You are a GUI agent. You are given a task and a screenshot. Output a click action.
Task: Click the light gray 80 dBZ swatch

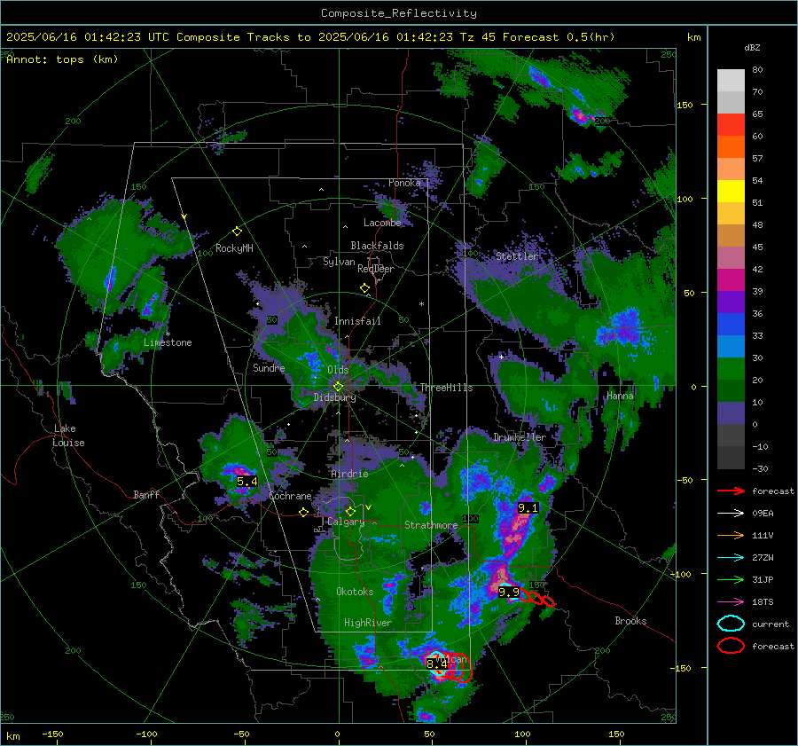coord(731,80)
